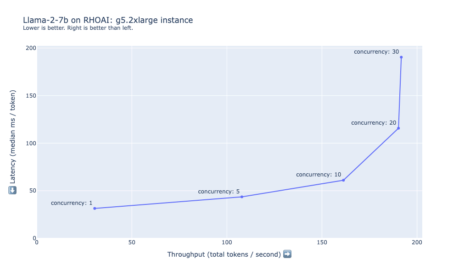Click the chart title Llama-2-7b on RHOAI
Viewport: 459px width, 275px height.
click(108, 20)
